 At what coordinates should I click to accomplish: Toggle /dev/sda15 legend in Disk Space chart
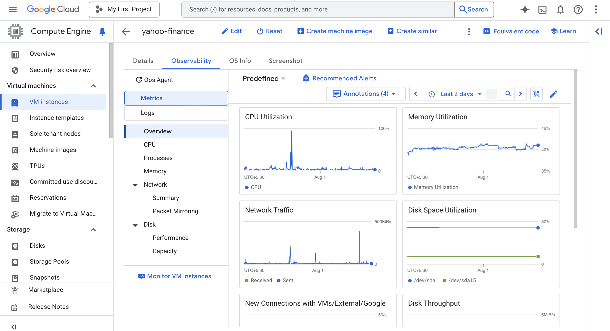[459, 280]
